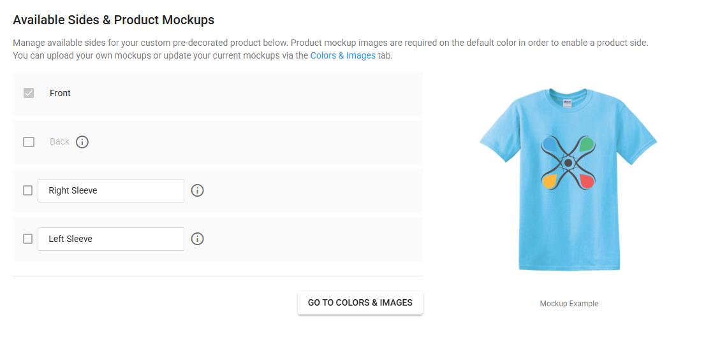Open the Right Sleeve info tooltip icon

coord(198,190)
